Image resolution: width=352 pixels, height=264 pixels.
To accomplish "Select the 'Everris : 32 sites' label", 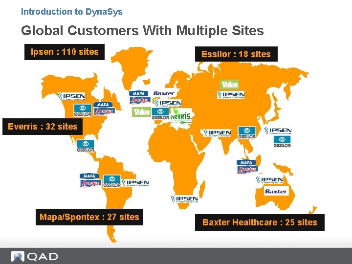I will tap(43, 127).
